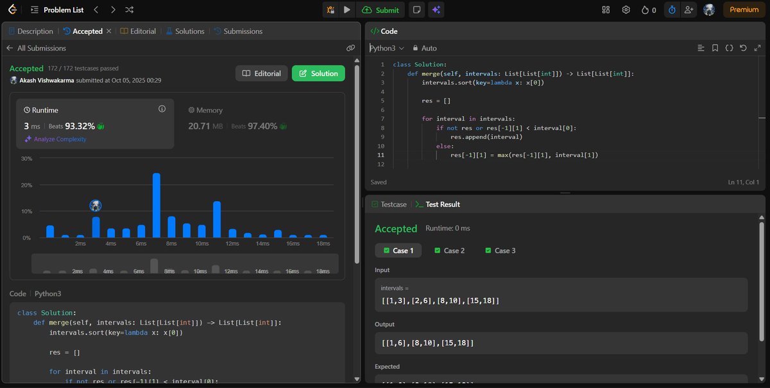Click the Saved status text
This screenshot has height=388, width=770.
point(379,182)
